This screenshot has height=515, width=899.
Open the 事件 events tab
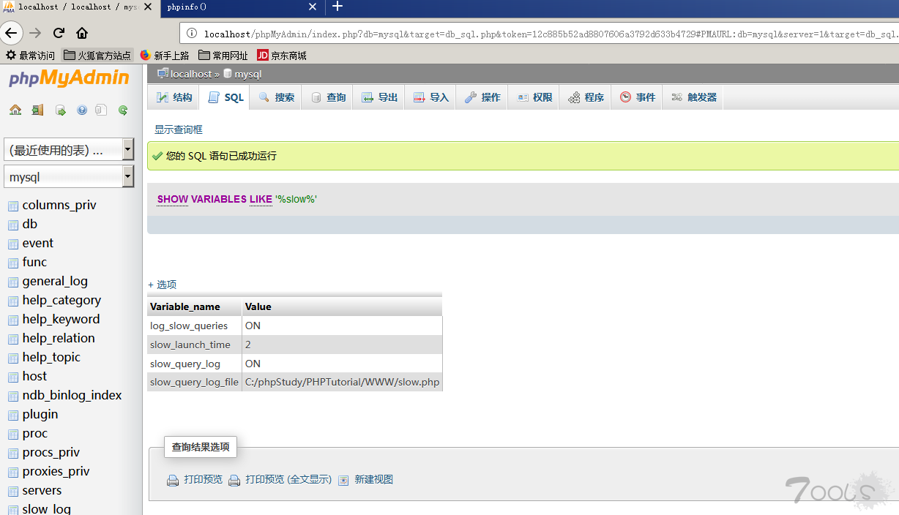pyautogui.click(x=636, y=97)
